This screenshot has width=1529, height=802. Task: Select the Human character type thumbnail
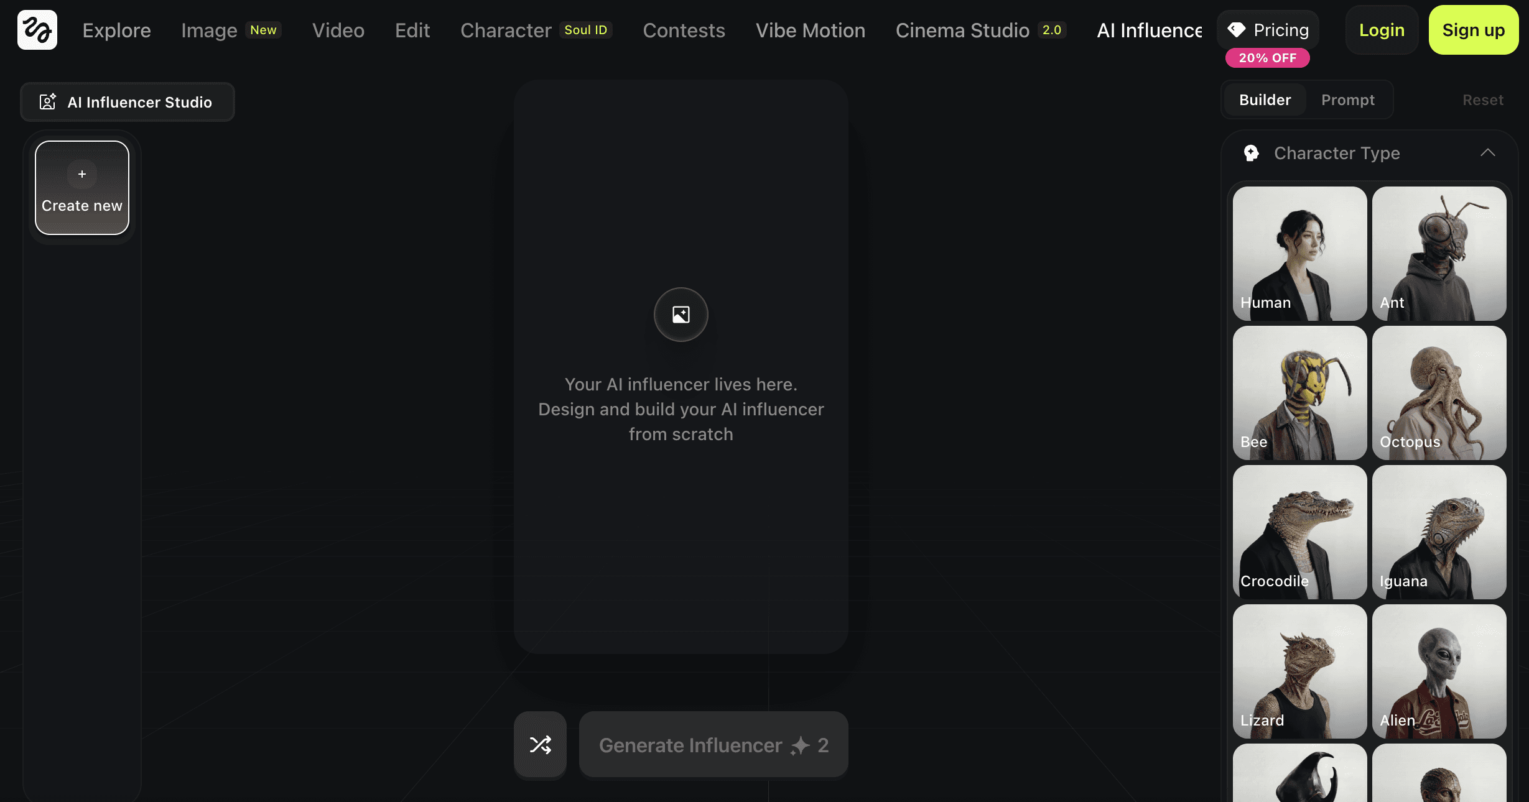click(x=1299, y=254)
